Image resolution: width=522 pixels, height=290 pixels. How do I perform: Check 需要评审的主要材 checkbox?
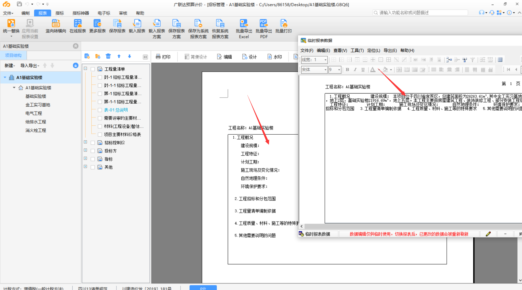100,118
